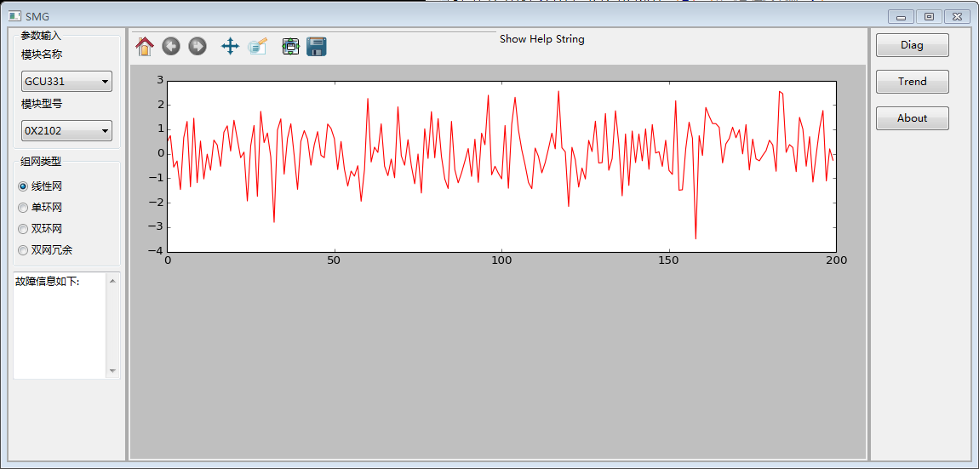Screen dimensions: 979x469
Task: Close the SMG window
Action: tap(957, 17)
